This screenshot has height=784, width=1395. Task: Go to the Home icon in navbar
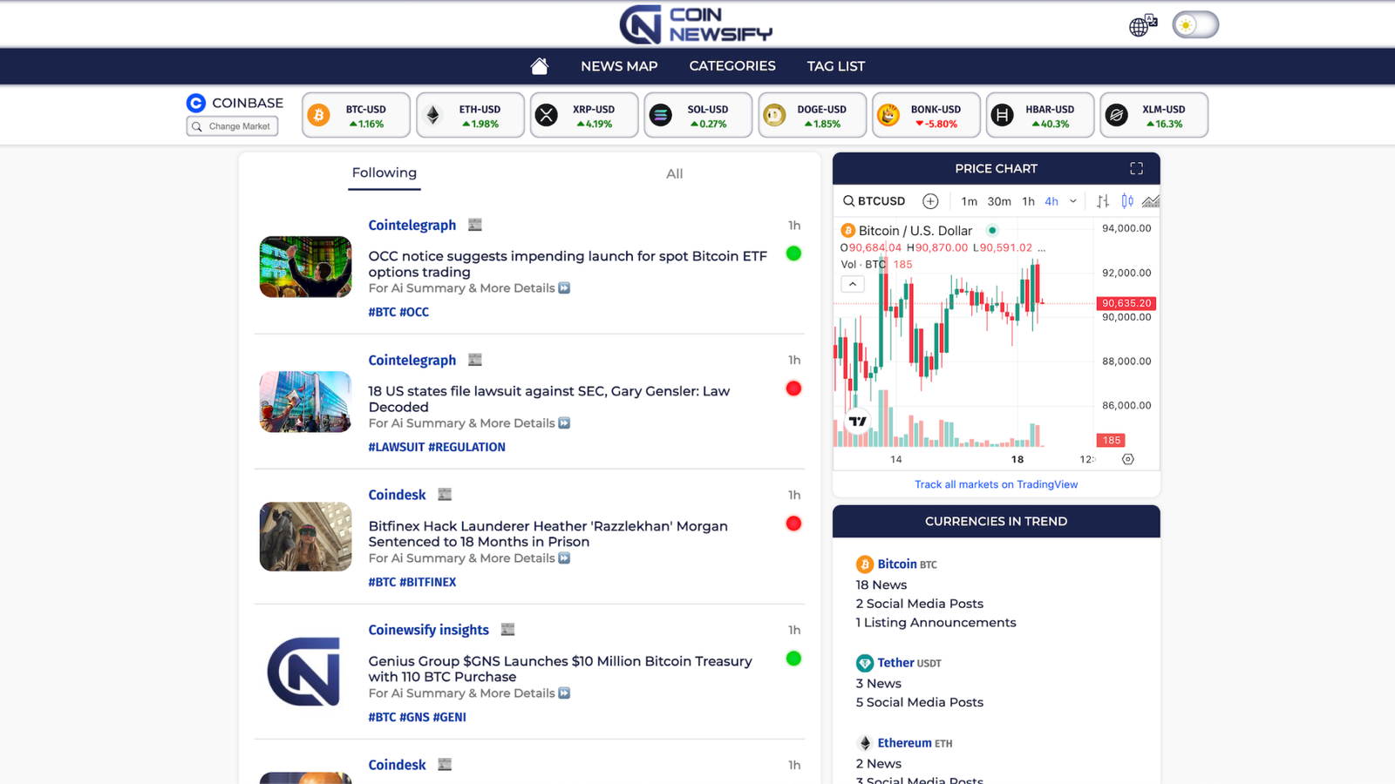[539, 66]
